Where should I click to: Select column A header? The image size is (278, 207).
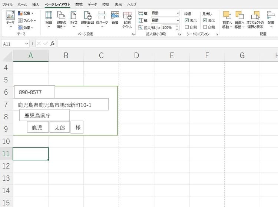coord(31,55)
